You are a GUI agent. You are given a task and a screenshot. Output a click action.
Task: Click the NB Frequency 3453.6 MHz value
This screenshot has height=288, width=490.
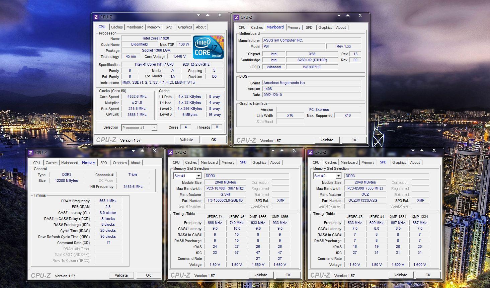pos(133,187)
